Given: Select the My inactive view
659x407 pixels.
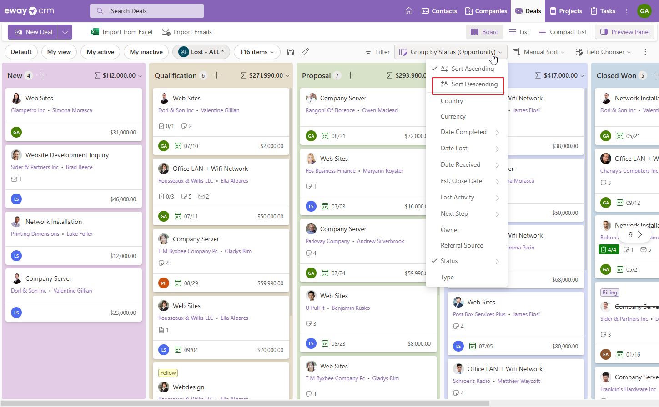Looking at the screenshot, I should 146,52.
